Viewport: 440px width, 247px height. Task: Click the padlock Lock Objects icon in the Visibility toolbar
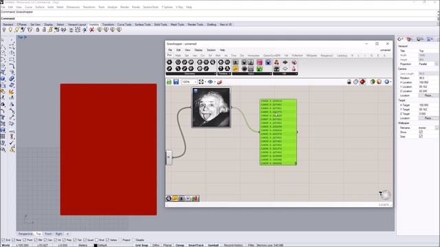point(38,30)
